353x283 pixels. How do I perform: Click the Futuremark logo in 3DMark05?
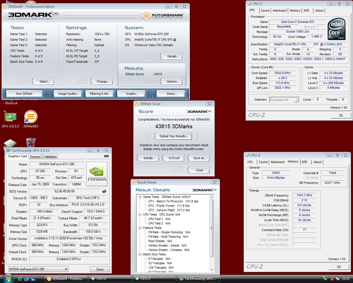(163, 16)
